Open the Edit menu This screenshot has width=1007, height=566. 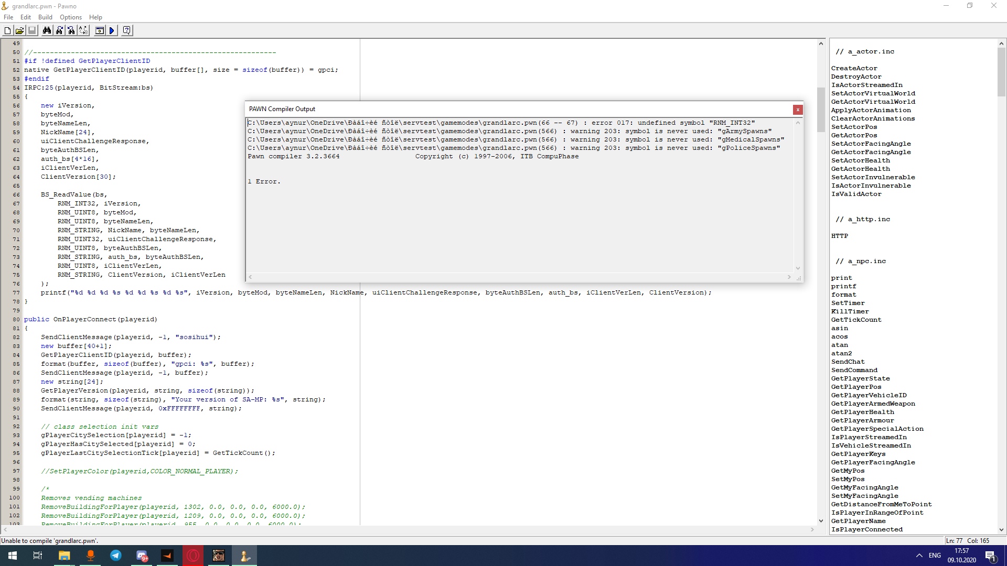click(26, 17)
